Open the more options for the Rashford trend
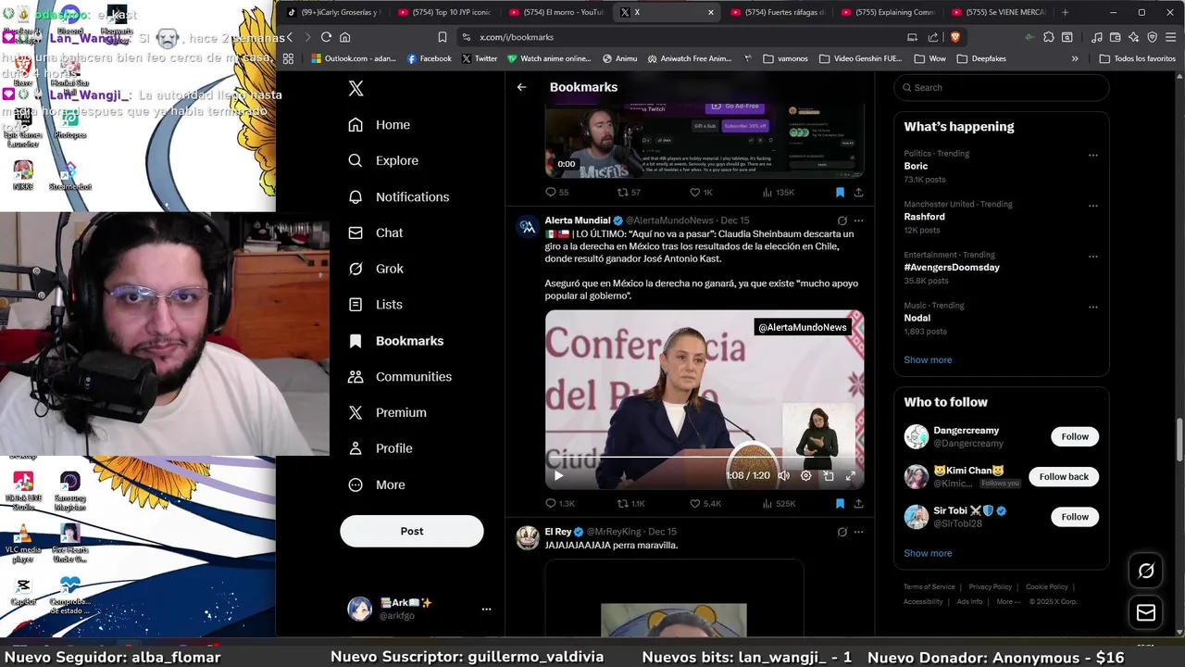Viewport: 1185px width, 667px height. pyautogui.click(x=1093, y=206)
